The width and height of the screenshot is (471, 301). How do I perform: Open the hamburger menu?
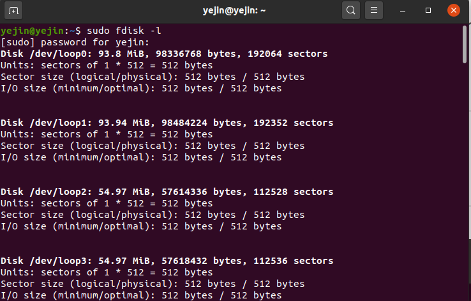pyautogui.click(x=374, y=10)
